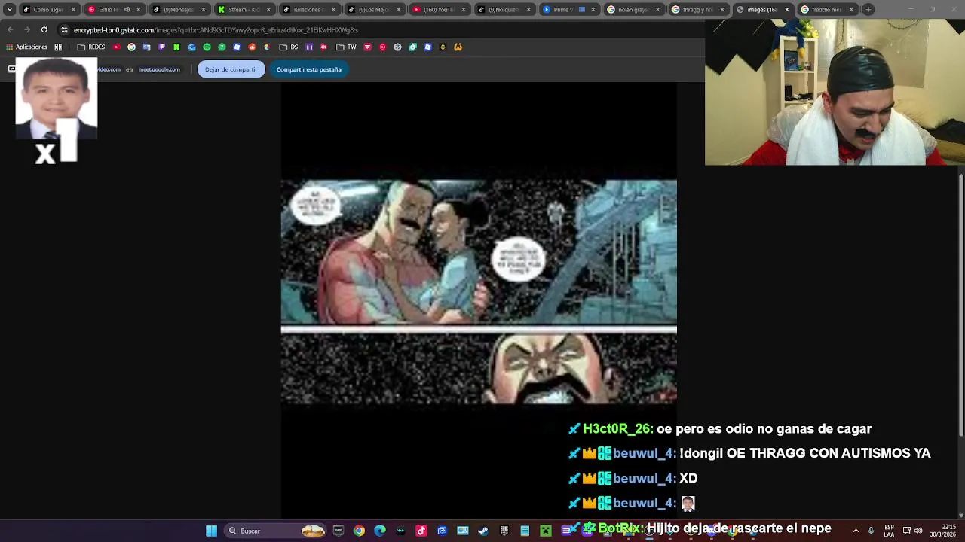Viewport: 965px width, 542px height.
Task: Switch to the 'thragg y nolan' Google tab
Action: coord(697,10)
